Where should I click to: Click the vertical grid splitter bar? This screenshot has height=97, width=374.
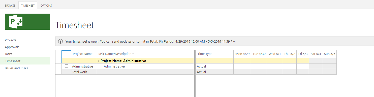pyautogui.click(x=195, y=73)
